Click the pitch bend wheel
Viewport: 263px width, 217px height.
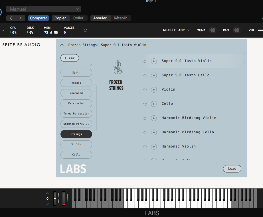pos(54,198)
